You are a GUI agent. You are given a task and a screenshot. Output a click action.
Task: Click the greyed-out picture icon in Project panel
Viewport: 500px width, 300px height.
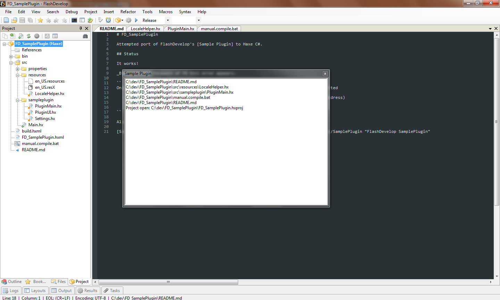pyautogui.click(x=47, y=36)
